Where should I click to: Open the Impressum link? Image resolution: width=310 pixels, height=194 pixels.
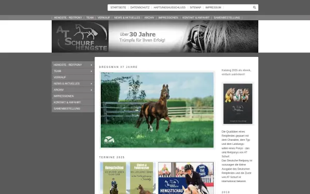tap(213, 7)
